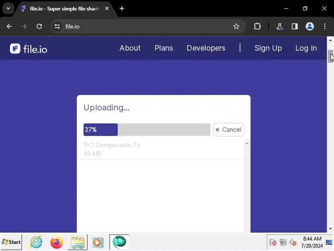Screen dimensions: 334x251
Task: Click the 27% upload progress bar
Action: pyautogui.click(x=147, y=130)
